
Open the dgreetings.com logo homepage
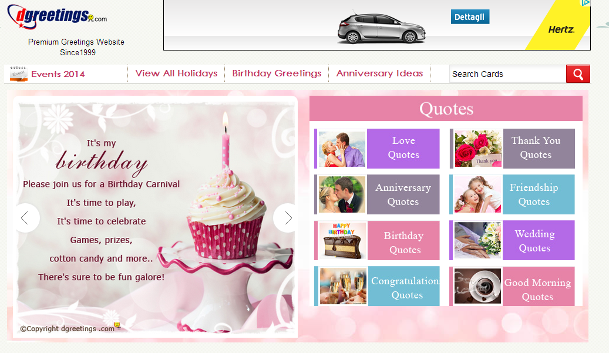(57, 16)
